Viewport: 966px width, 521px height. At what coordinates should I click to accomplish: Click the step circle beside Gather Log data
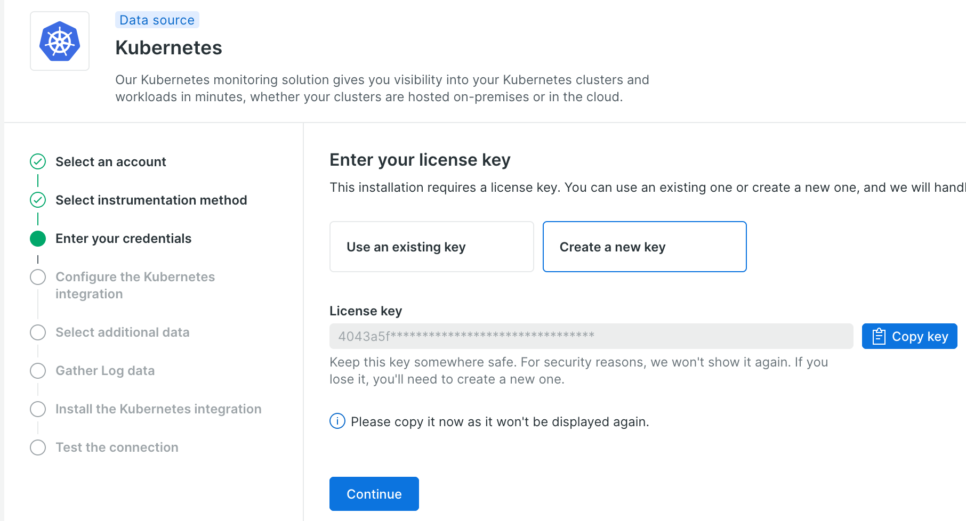click(38, 371)
